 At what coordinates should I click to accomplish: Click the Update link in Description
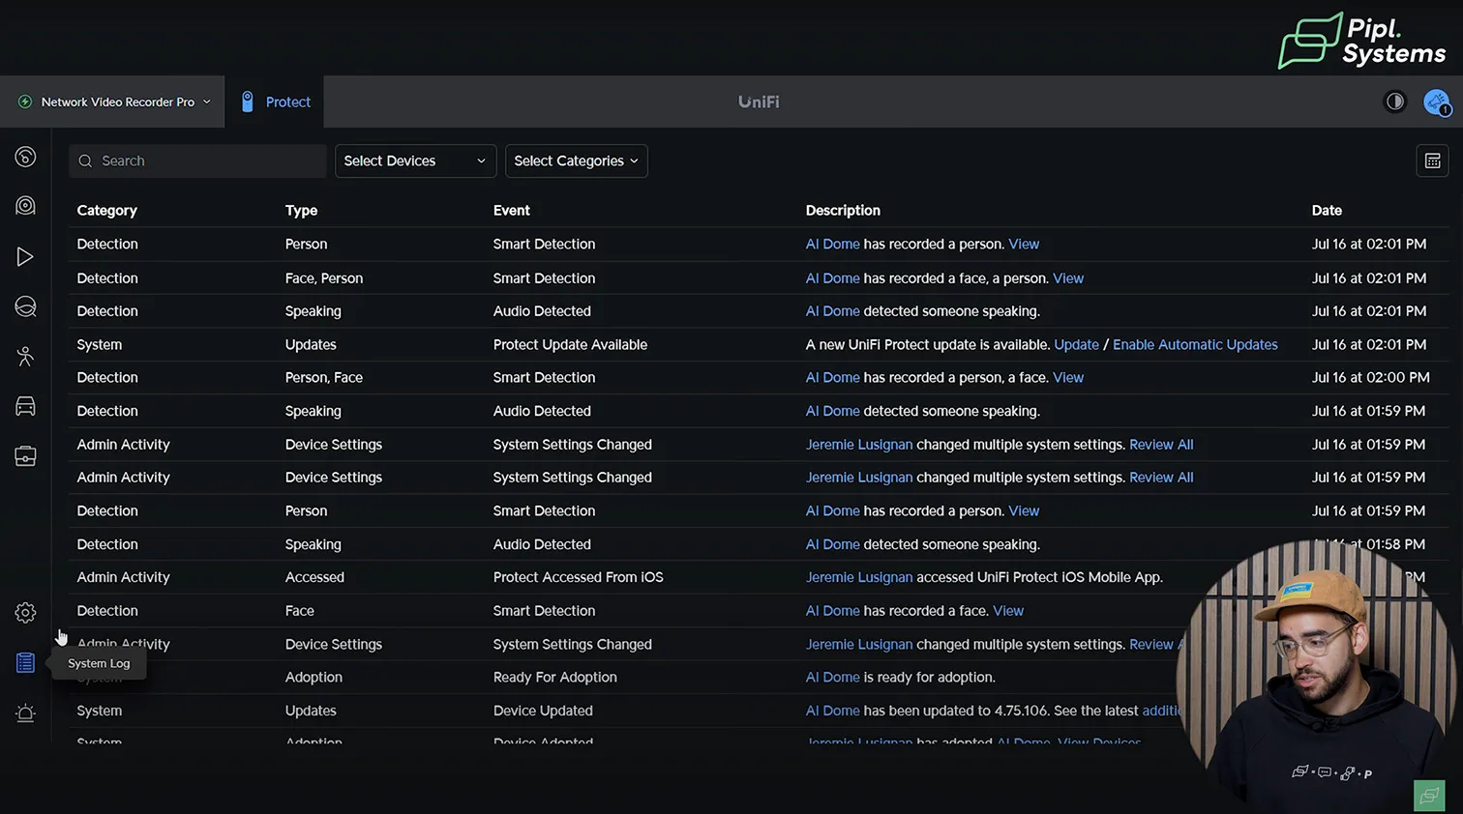coord(1076,344)
